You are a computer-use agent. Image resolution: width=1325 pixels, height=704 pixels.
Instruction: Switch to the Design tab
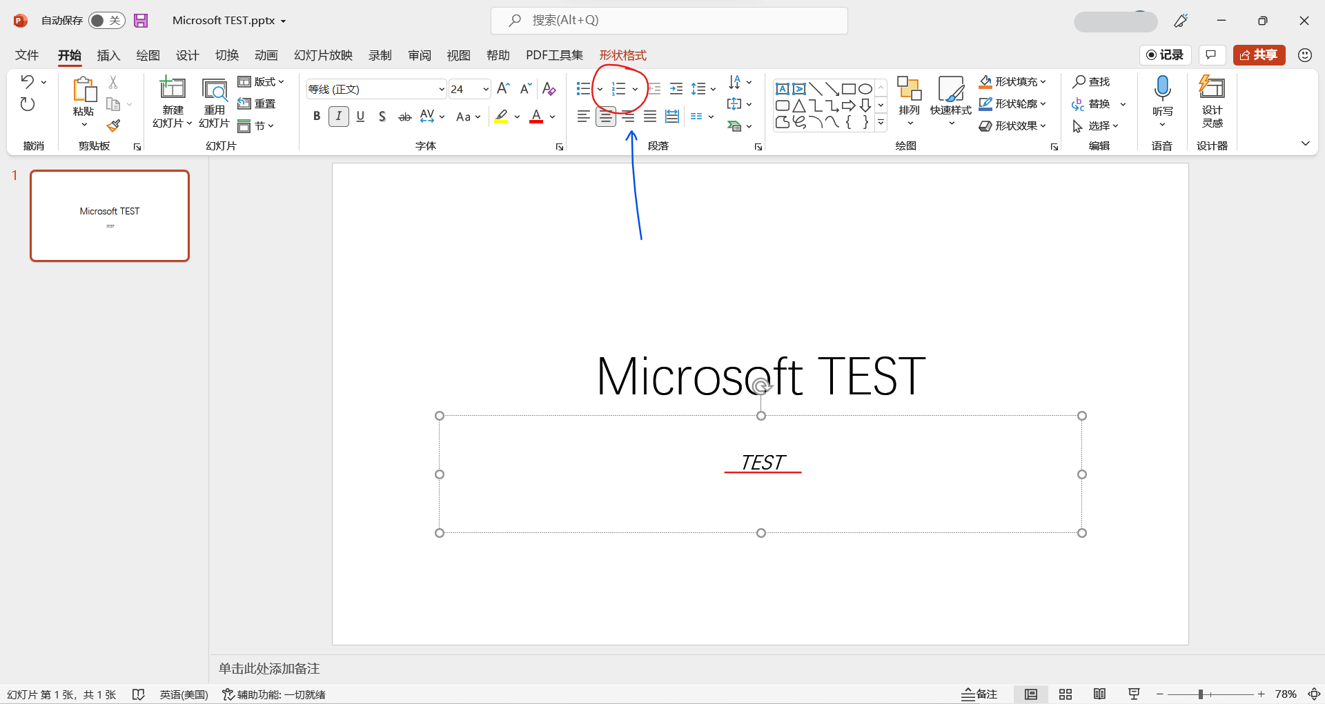[x=187, y=55]
